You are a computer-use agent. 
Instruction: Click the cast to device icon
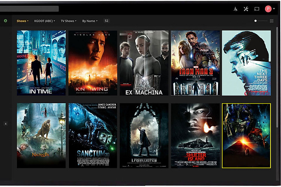pos(257,9)
